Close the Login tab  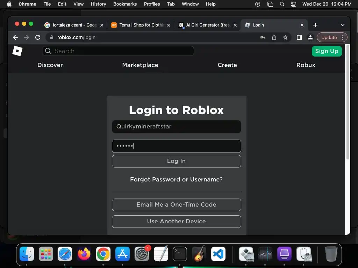click(x=302, y=25)
